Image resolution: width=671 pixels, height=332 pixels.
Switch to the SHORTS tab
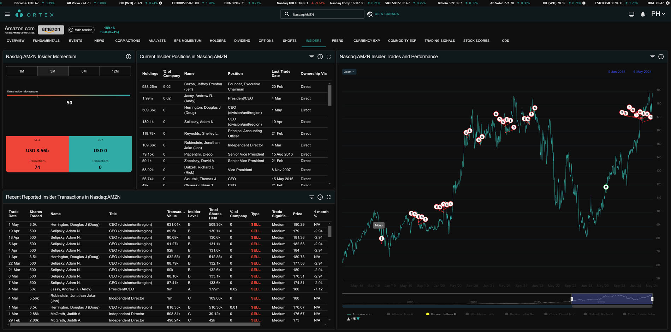[x=290, y=41]
